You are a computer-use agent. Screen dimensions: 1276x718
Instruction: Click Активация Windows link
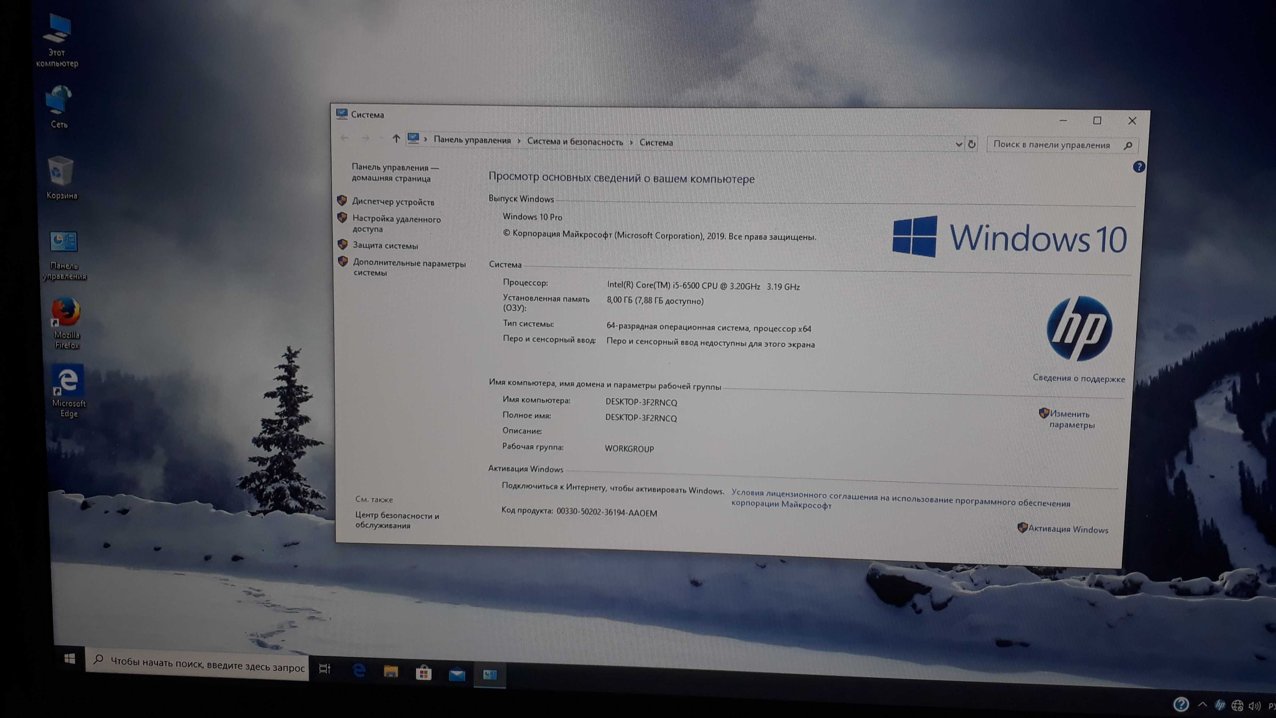click(x=1068, y=529)
